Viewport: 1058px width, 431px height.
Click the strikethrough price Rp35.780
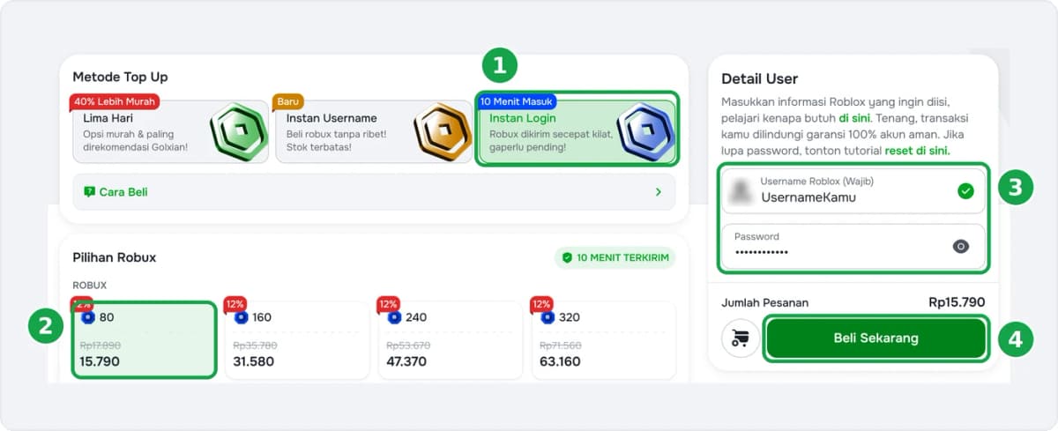255,345
